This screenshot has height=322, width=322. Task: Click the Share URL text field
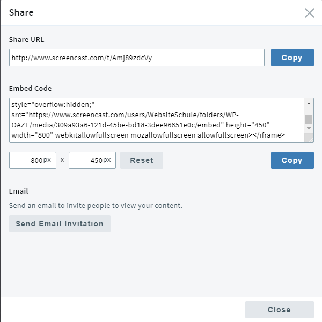[x=136, y=58]
